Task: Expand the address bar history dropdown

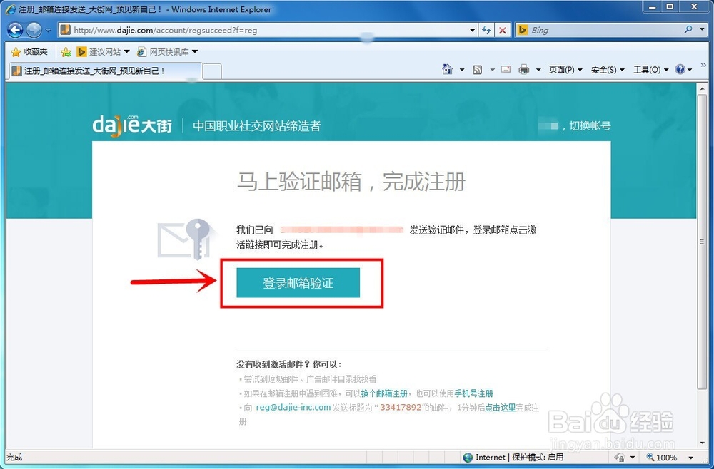Action: (x=472, y=31)
